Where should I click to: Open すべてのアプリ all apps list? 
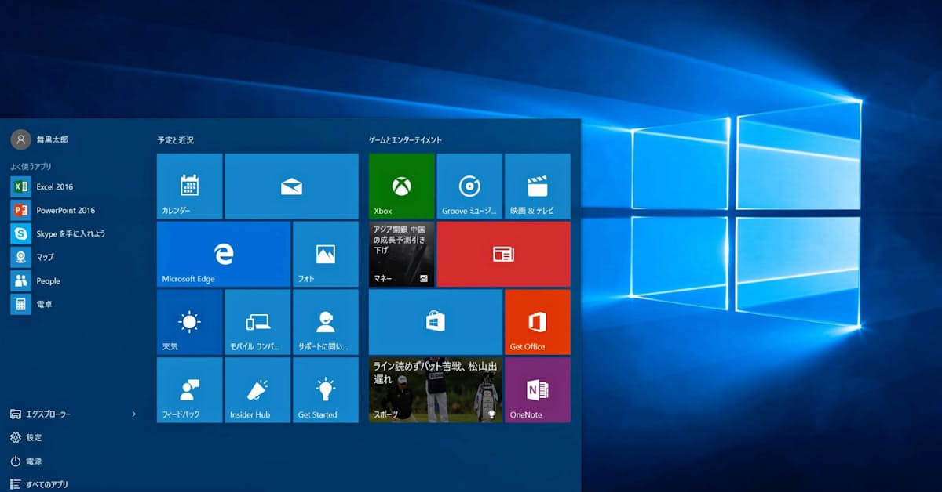click(46, 484)
